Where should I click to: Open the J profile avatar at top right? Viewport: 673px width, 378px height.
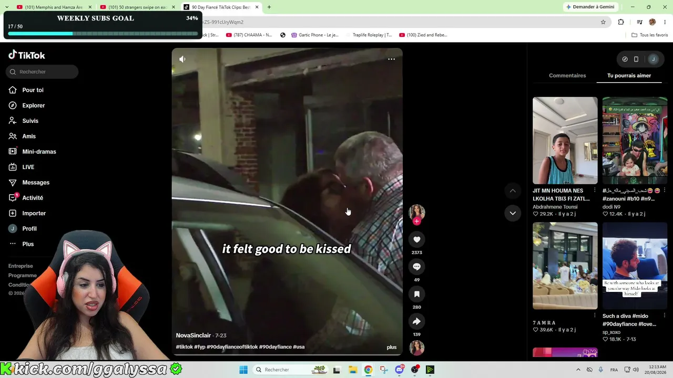point(653,59)
